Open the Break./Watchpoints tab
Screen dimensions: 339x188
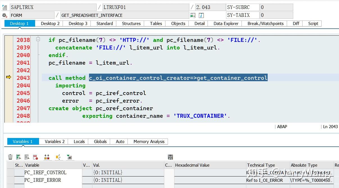[265, 24]
